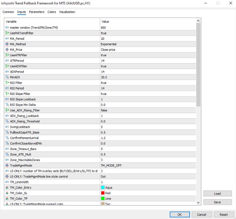Open the Parameters tab
Image resolution: width=236 pixels, height=219 pixels.
point(37,12)
